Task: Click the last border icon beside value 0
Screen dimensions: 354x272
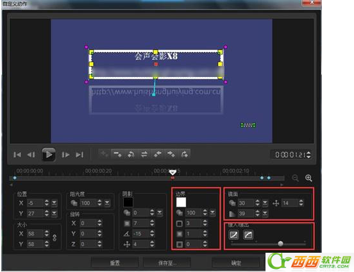Action: [x=180, y=244]
